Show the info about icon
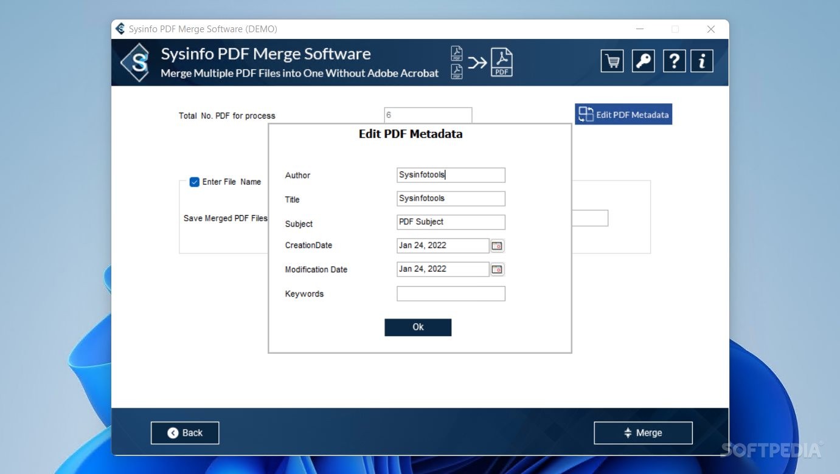The height and width of the screenshot is (474, 840). [x=702, y=61]
